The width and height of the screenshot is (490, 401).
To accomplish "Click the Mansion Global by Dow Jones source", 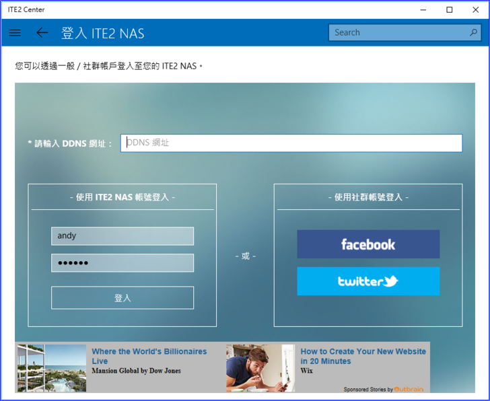I will pyautogui.click(x=136, y=371).
